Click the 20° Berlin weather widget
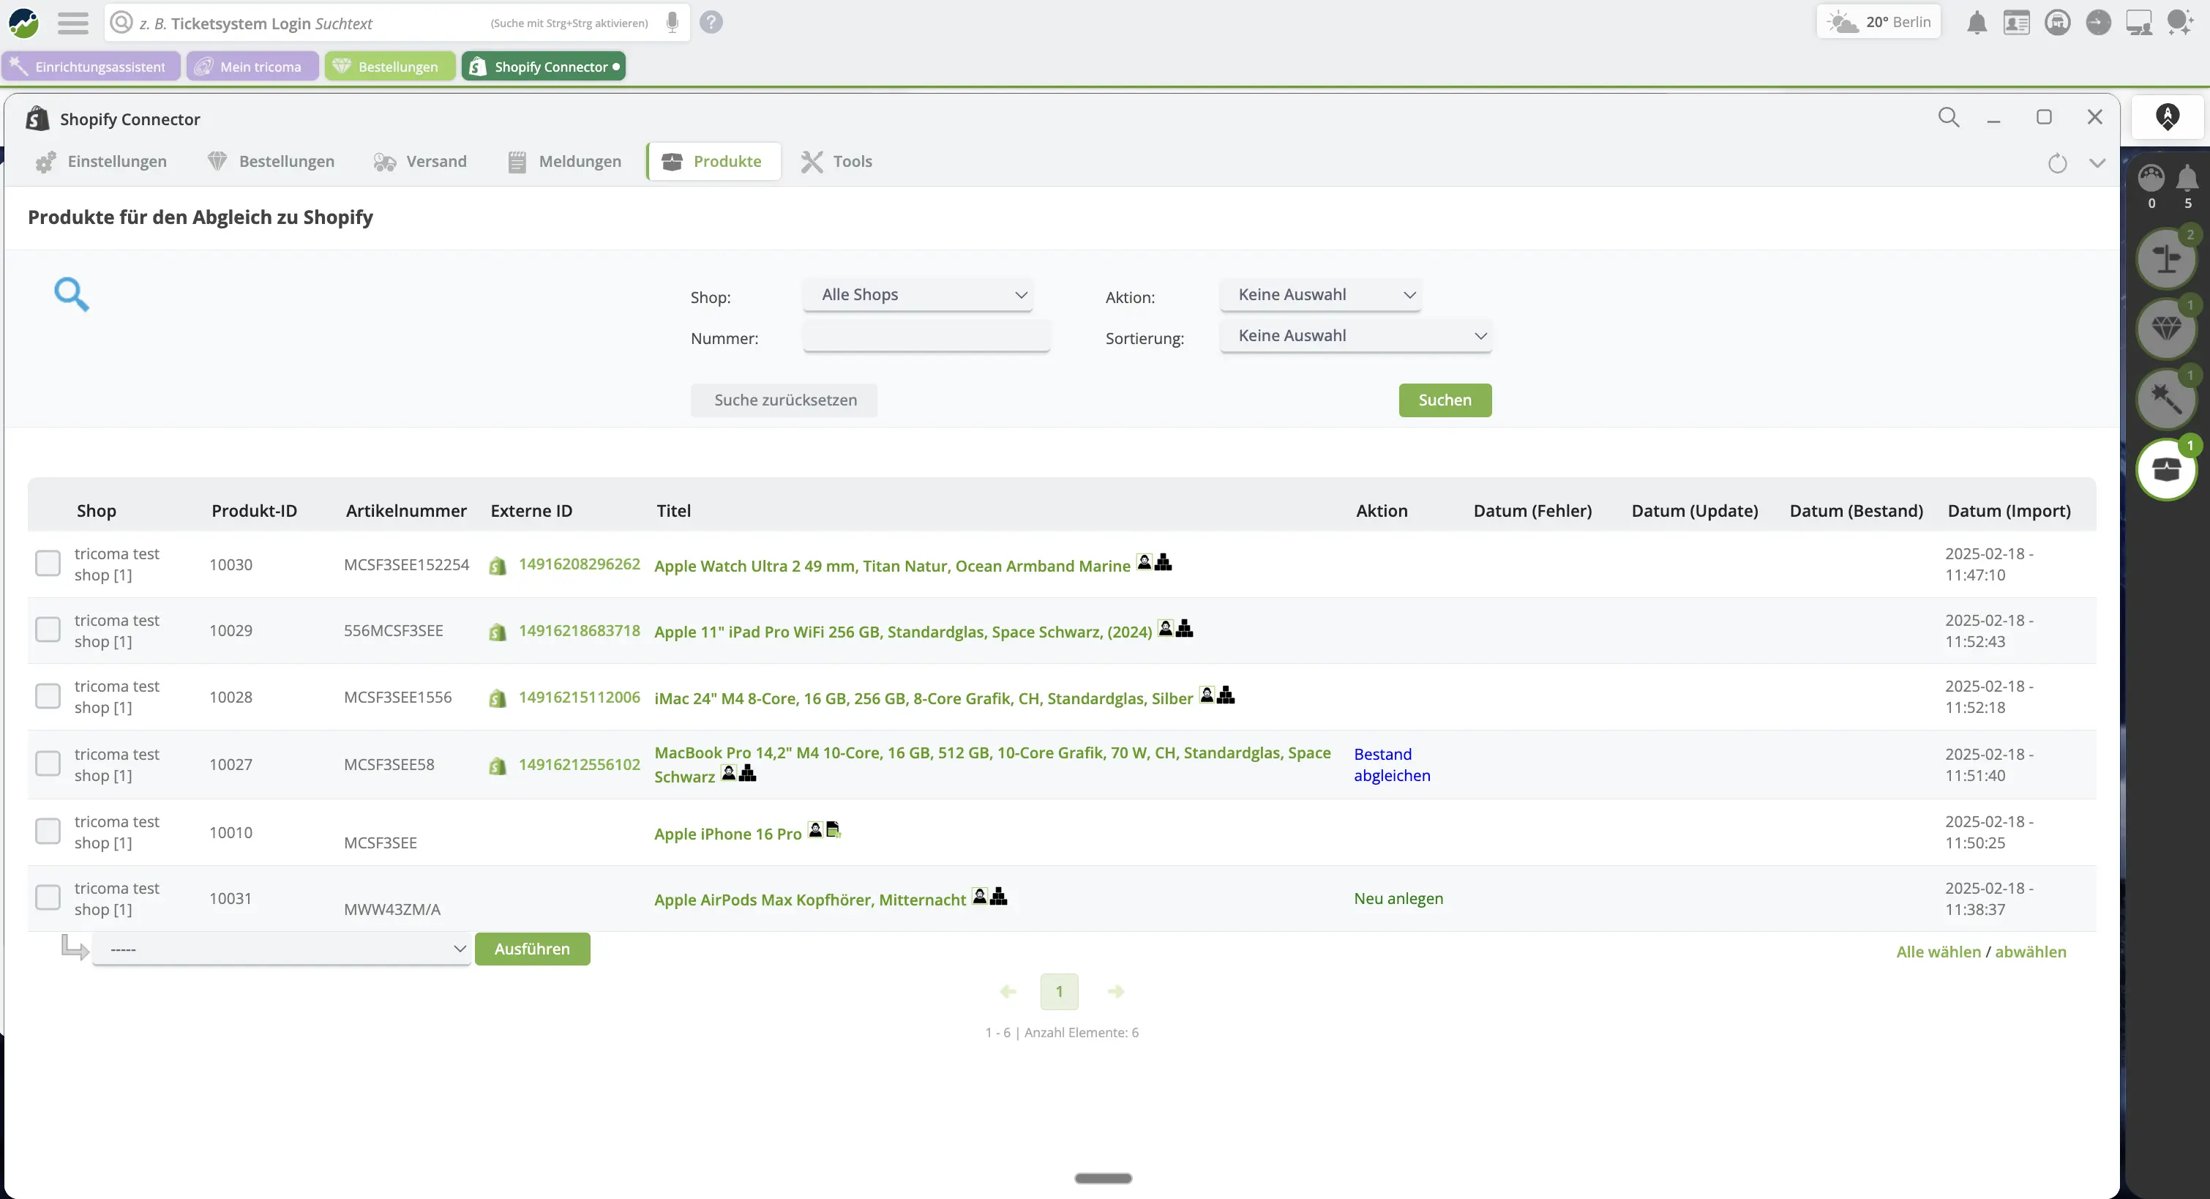This screenshot has height=1199, width=2210. pyautogui.click(x=1878, y=22)
